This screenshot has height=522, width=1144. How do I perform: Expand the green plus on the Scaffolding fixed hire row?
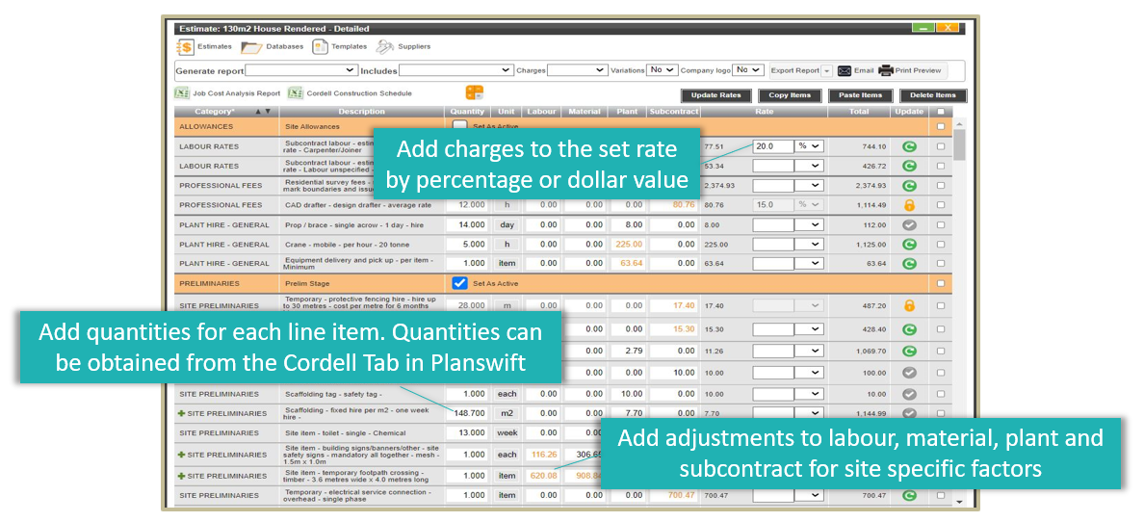click(182, 413)
